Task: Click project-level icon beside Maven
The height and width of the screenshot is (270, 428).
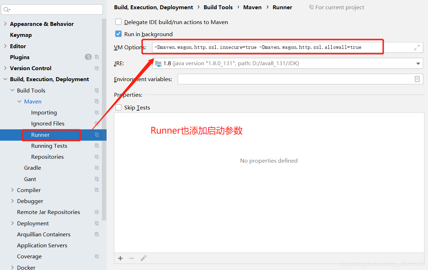Action: coord(97,101)
